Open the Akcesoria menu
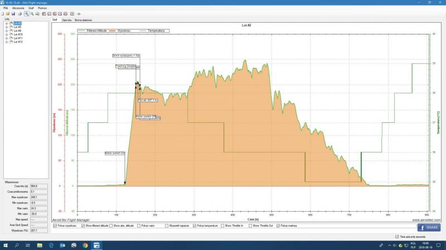The width and height of the screenshot is (446, 250). pyautogui.click(x=18, y=8)
